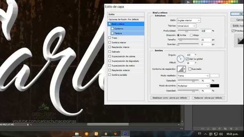The height and width of the screenshot is (137, 244).
Task: Check Superposición de degradado
Action: pyautogui.click(x=109, y=61)
